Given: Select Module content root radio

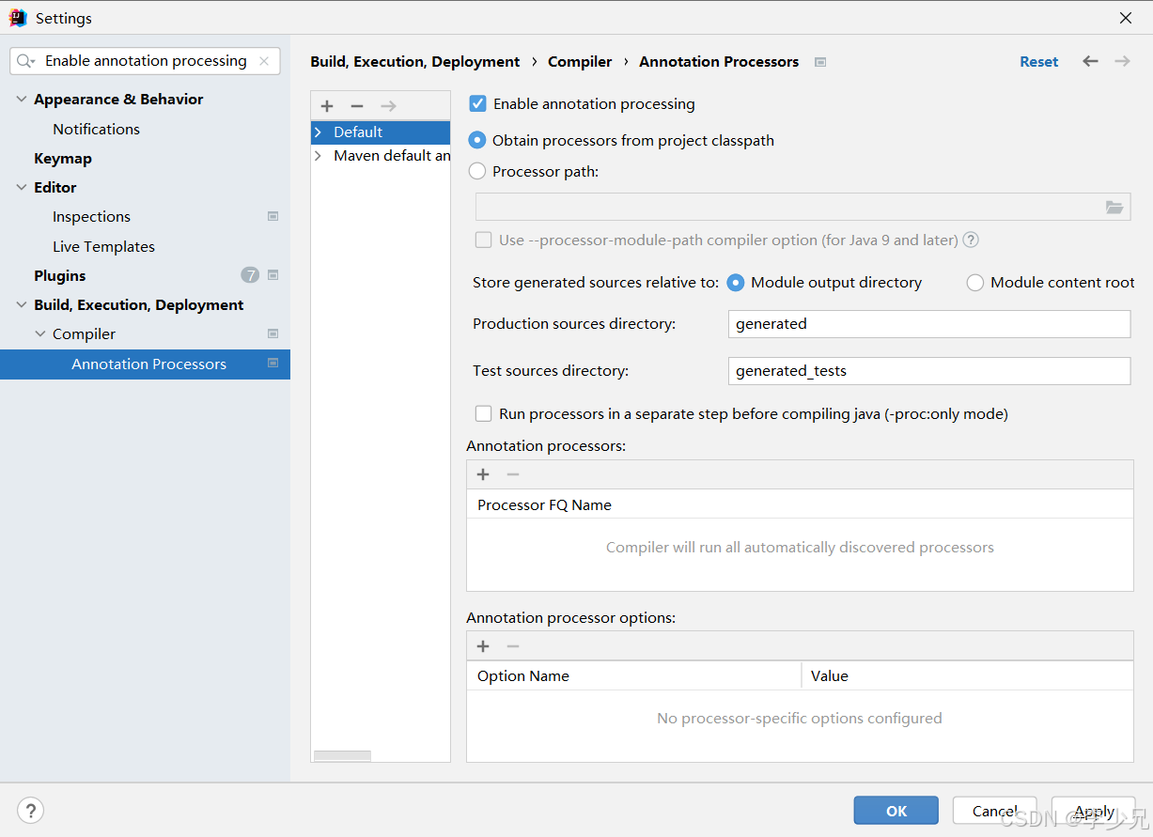Looking at the screenshot, I should (975, 283).
